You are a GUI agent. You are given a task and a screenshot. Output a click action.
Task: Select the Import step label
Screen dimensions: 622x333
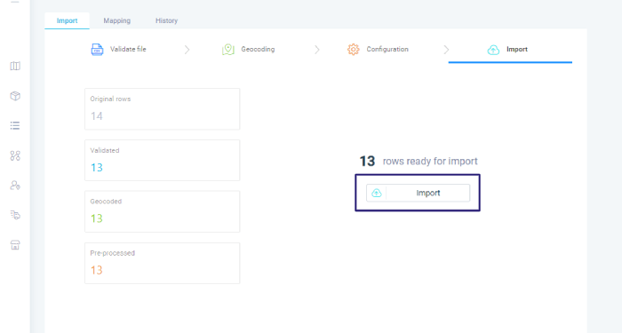click(x=517, y=49)
